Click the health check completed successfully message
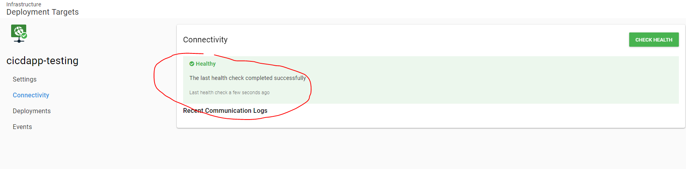Image resolution: width=686 pixels, height=169 pixels. (247, 78)
